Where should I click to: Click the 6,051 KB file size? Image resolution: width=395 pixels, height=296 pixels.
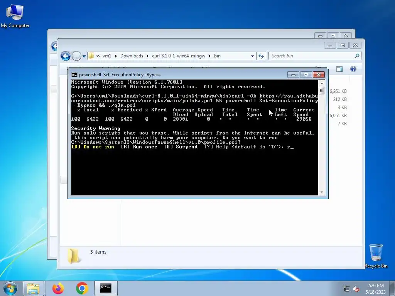tap(338, 116)
